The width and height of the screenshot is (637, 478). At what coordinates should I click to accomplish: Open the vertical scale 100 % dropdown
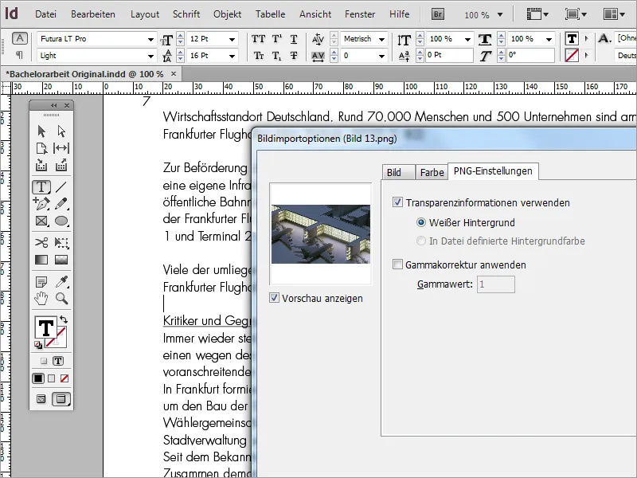point(467,39)
